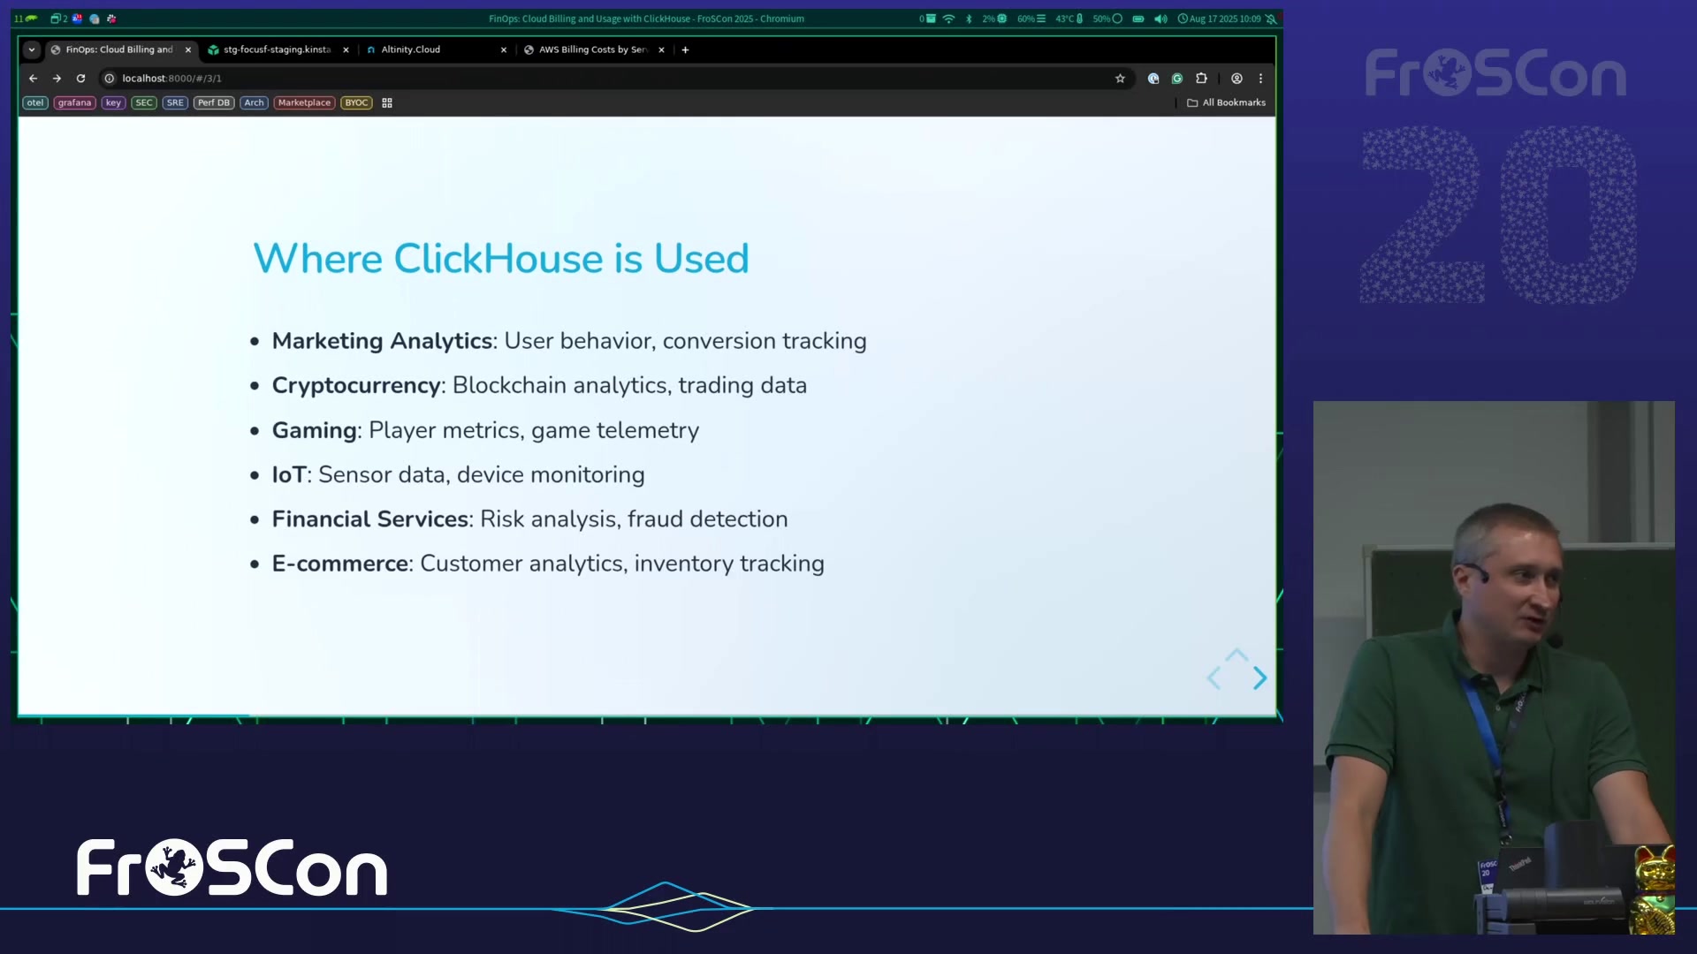
Task: Go forward using the browser forward arrow
Action: 57,79
